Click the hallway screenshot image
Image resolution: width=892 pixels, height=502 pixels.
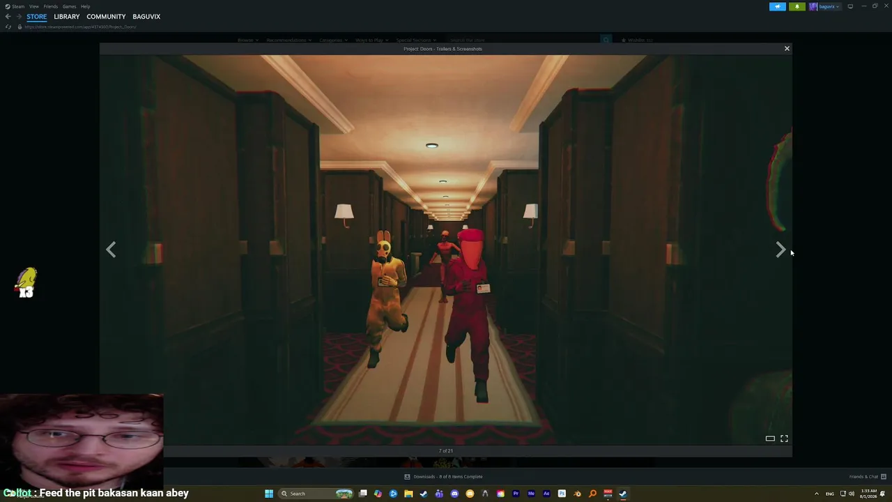click(446, 250)
